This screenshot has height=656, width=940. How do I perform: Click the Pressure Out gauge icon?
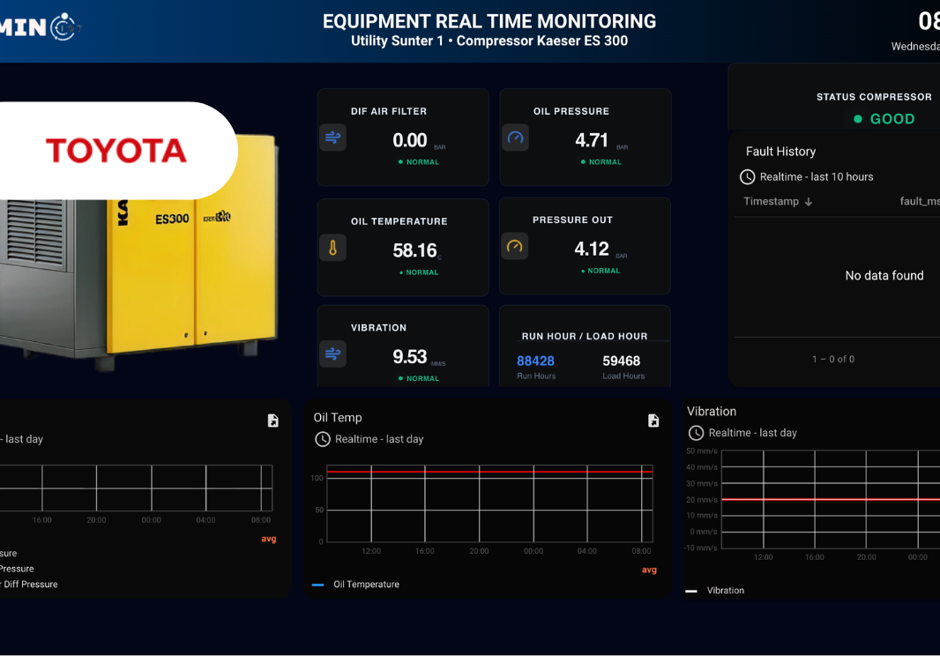(x=515, y=247)
